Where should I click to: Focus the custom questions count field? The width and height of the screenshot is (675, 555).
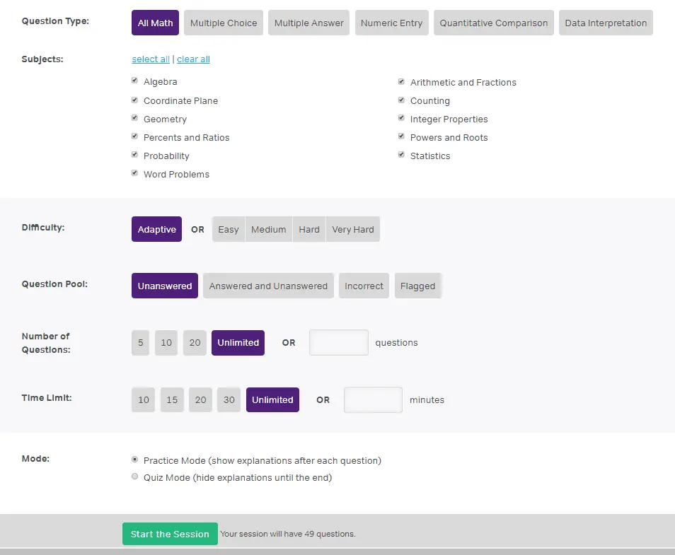click(x=339, y=342)
